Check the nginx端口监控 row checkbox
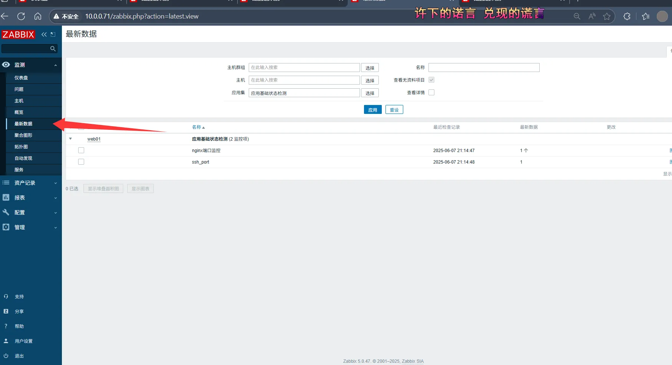Viewport: 672px width, 365px height. coord(81,150)
